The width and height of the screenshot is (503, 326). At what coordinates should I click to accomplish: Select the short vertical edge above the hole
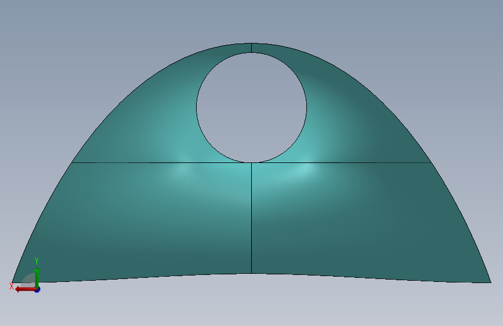252,48
